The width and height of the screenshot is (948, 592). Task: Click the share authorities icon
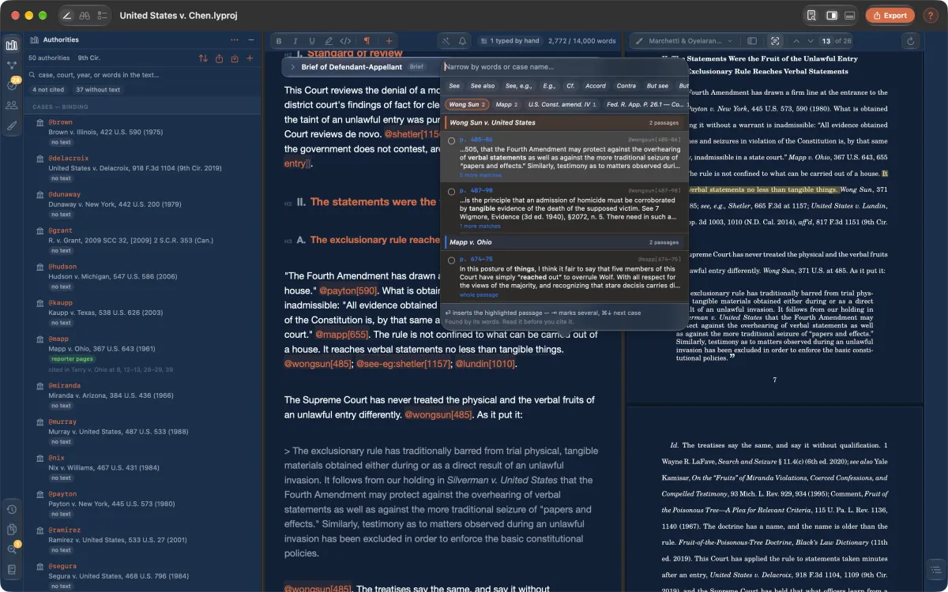point(219,58)
